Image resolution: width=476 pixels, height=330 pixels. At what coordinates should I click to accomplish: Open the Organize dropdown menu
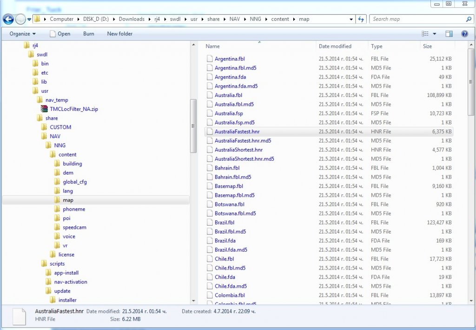[x=22, y=34]
